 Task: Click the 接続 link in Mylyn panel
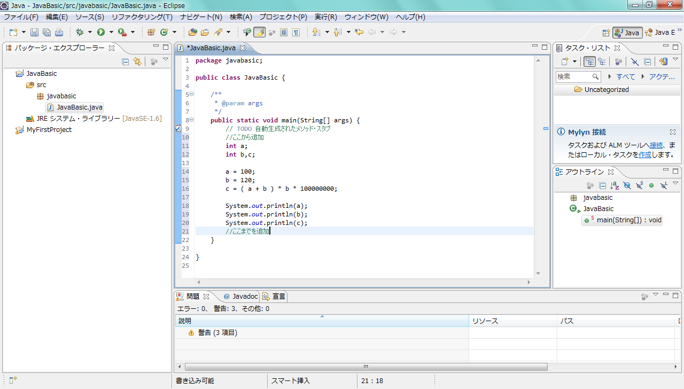click(656, 145)
